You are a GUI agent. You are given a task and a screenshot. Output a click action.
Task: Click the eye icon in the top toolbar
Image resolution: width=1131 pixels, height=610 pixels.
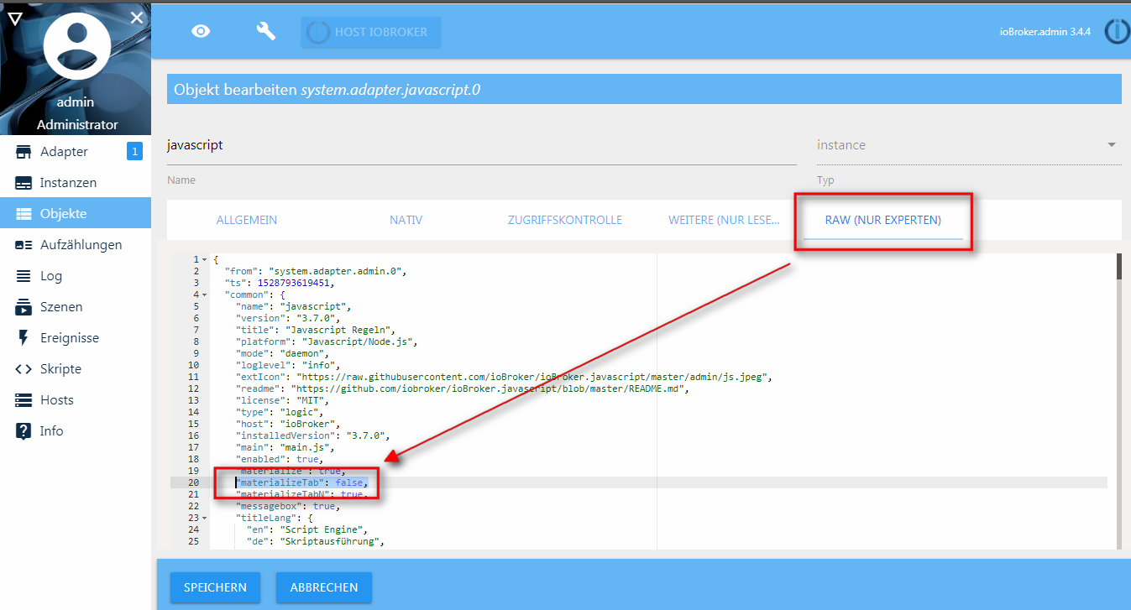[201, 32]
